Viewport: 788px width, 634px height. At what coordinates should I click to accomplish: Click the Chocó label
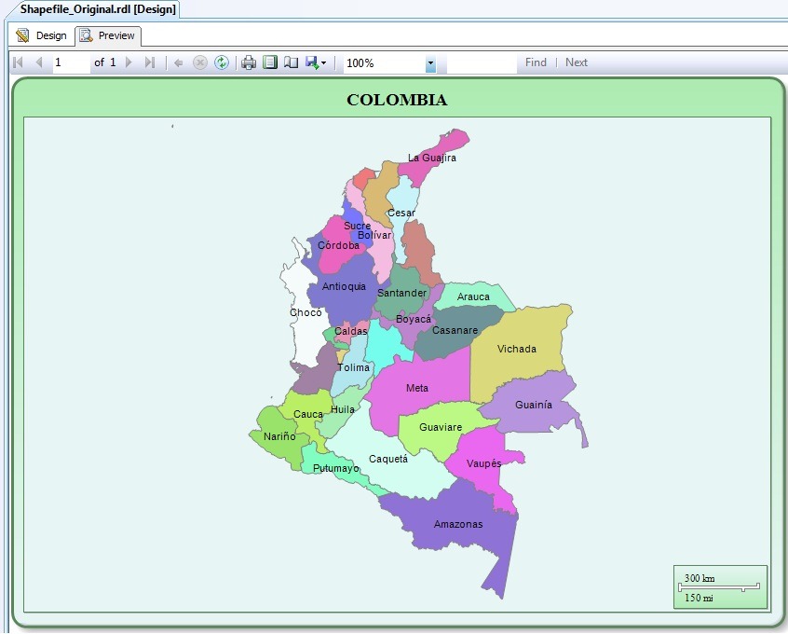306,312
